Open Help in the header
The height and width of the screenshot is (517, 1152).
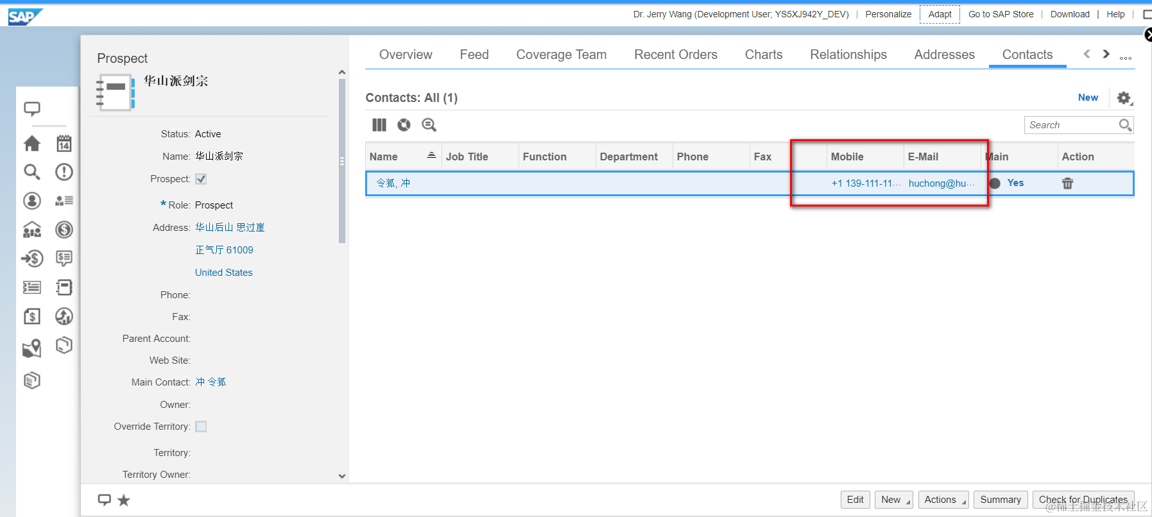(x=1115, y=14)
